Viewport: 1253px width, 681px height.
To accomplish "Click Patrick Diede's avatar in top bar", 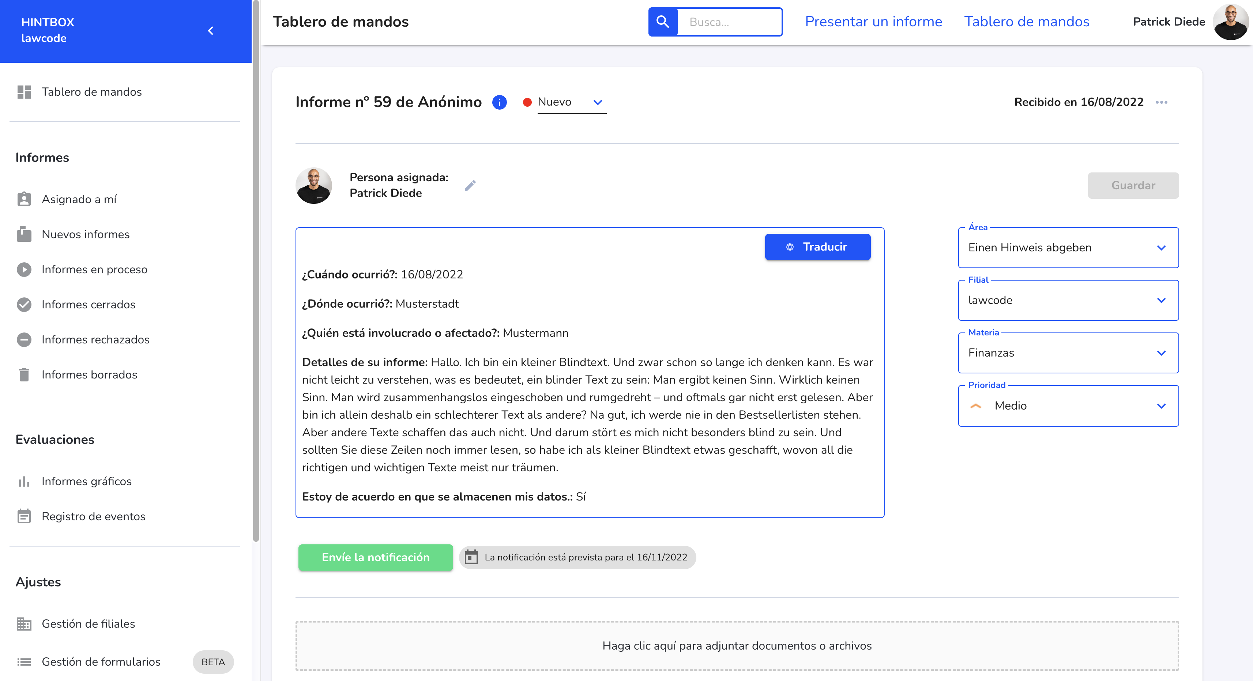I will pos(1231,22).
